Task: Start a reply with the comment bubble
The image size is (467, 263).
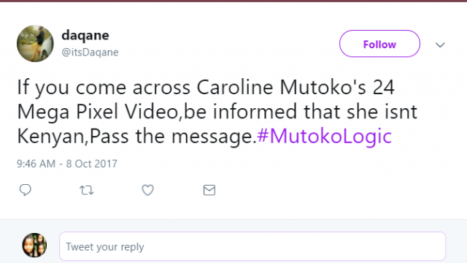Action: click(26, 190)
